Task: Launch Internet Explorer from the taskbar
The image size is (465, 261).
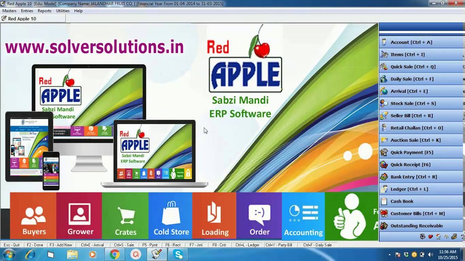Action: [x=30, y=254]
